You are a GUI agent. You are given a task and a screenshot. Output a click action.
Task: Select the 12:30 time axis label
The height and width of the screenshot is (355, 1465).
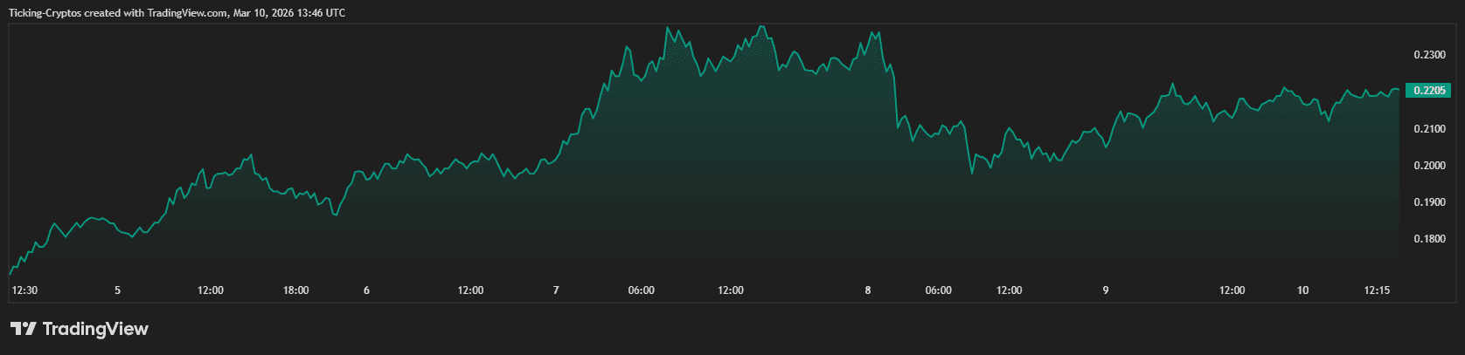[x=25, y=290]
